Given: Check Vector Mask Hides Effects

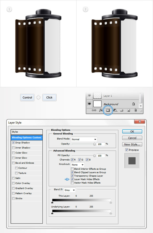Looking at the screenshot, I should click(72, 183).
